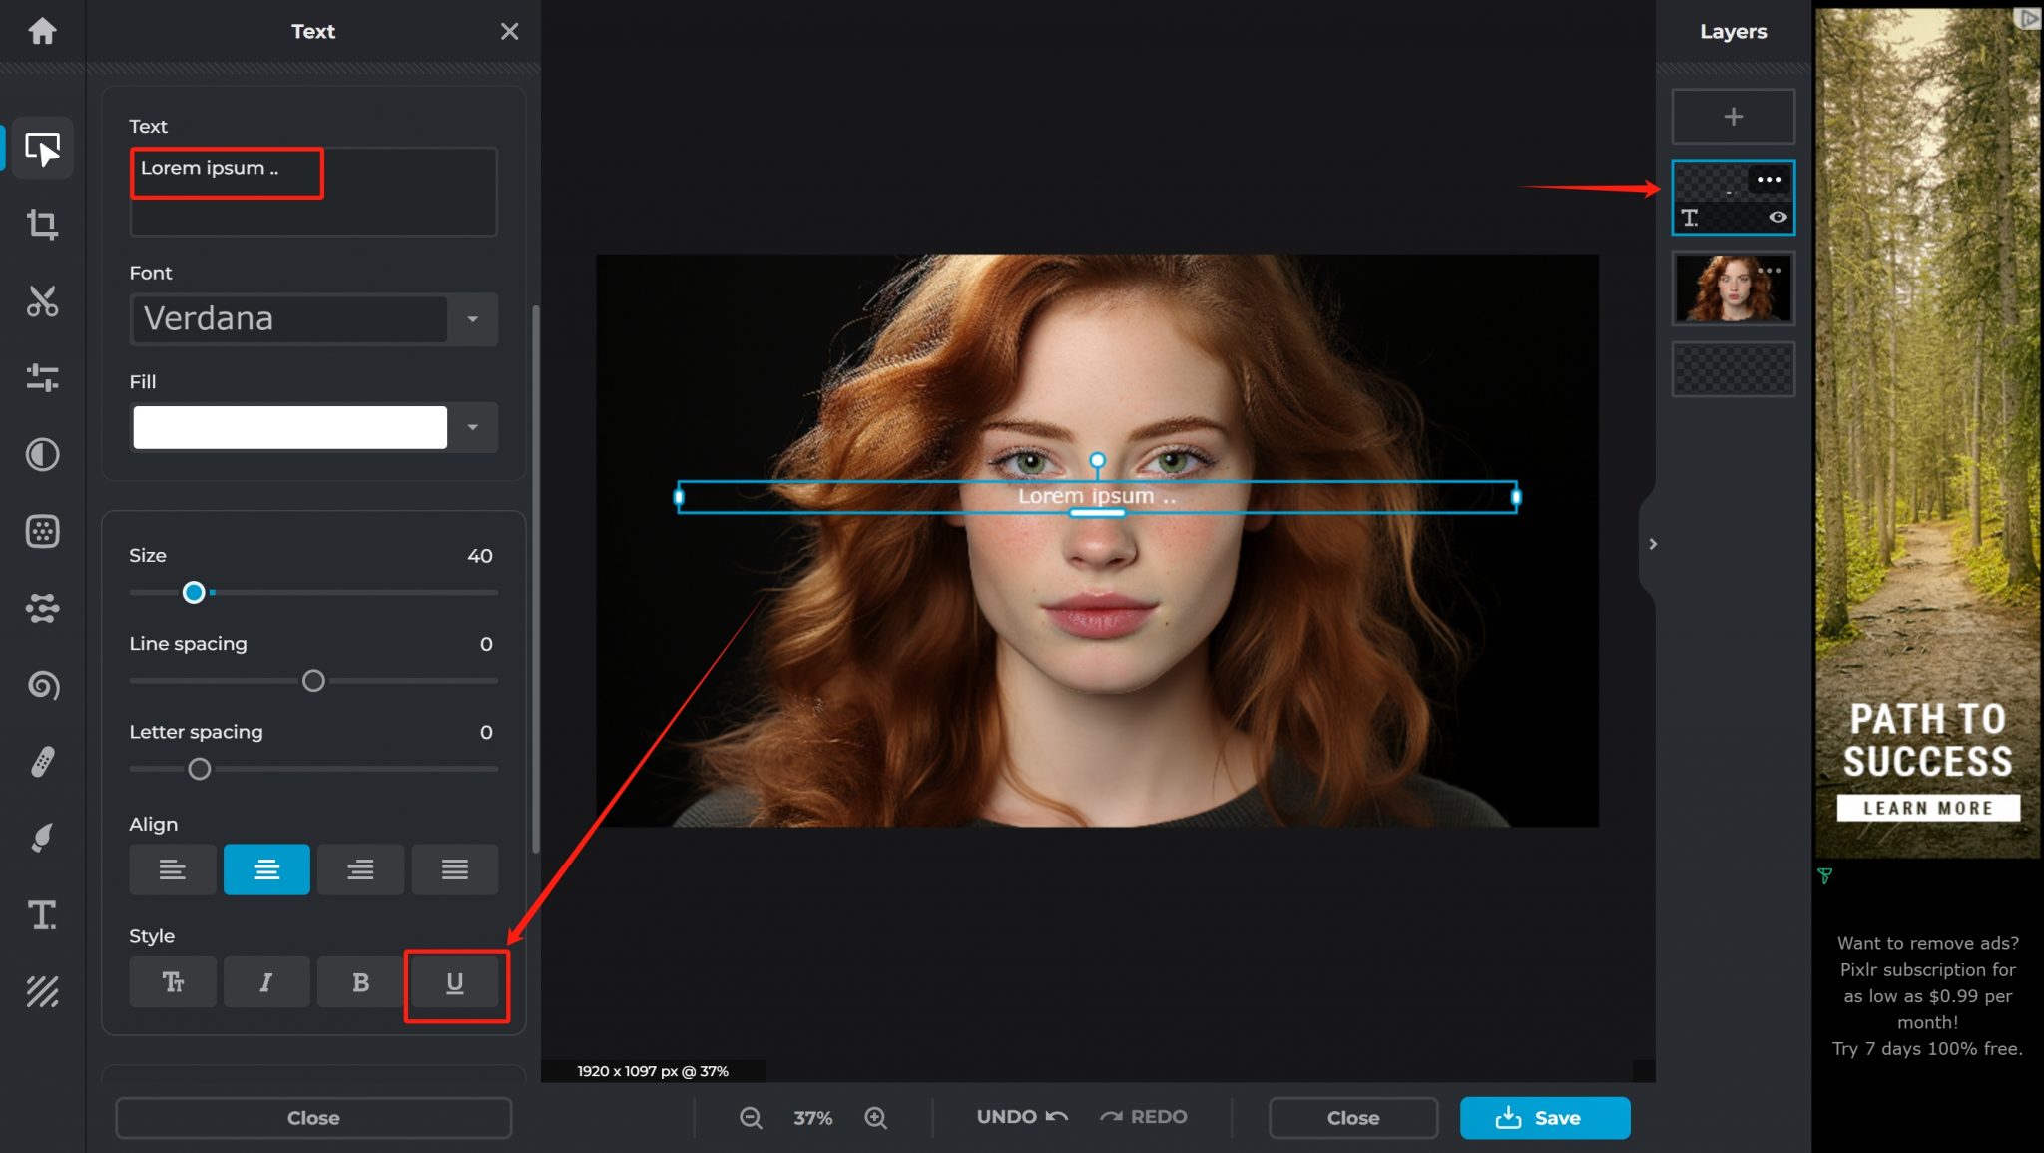Image resolution: width=2044 pixels, height=1153 pixels.
Task: Open the Adjust tool
Action: [x=42, y=379]
